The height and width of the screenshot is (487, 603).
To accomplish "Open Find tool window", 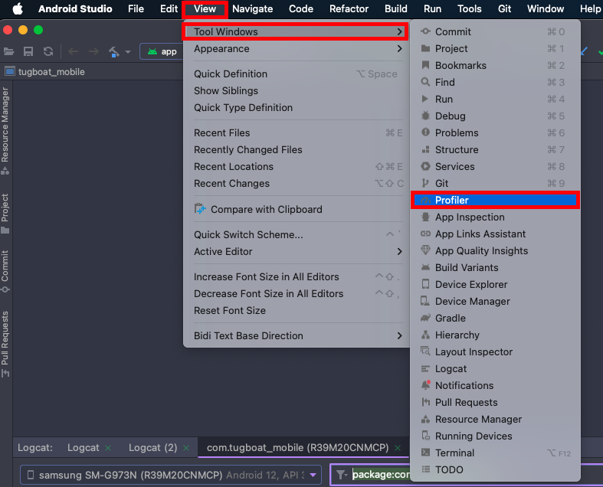I will pyautogui.click(x=495, y=82).
